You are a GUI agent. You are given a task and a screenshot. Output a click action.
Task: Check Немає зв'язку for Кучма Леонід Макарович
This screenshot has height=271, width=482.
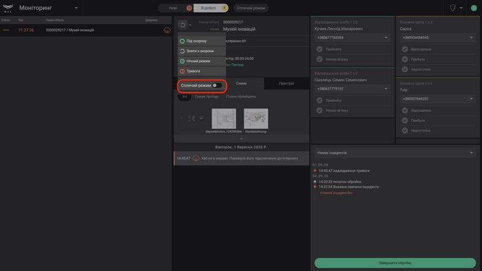point(320,59)
